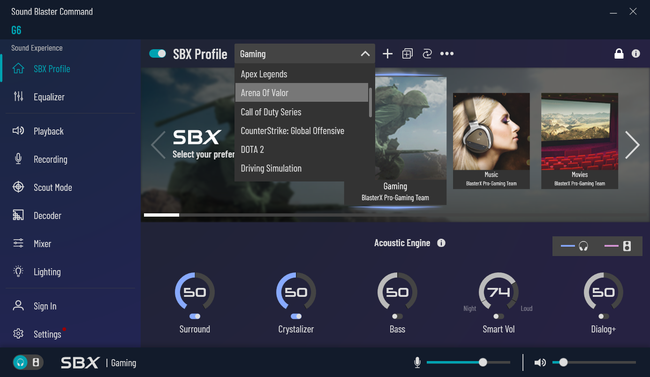Toggle the SBX Profile master switch
Screen dimensions: 650x377
click(158, 53)
